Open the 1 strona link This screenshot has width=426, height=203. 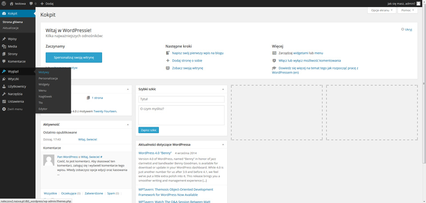[x=97, y=98]
